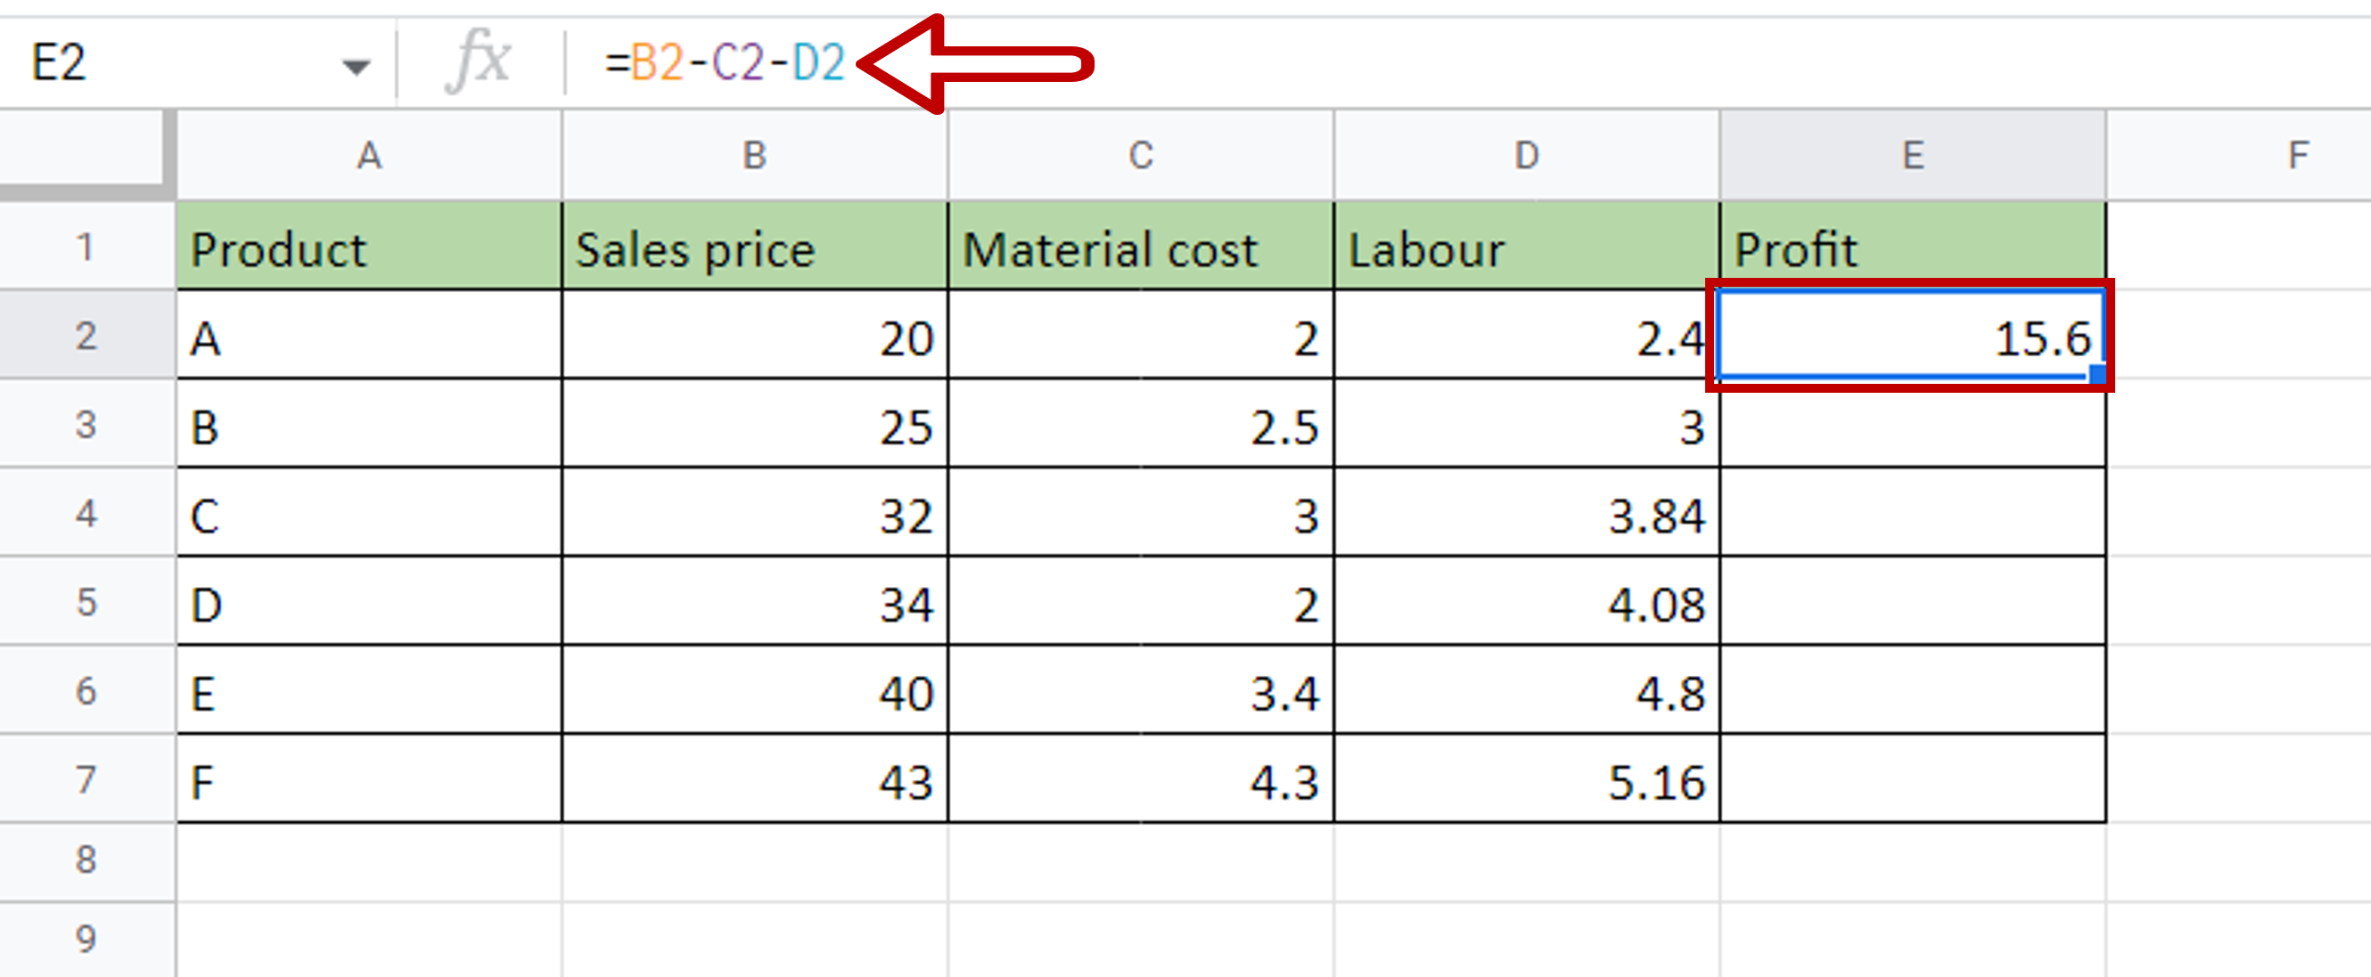The height and width of the screenshot is (977, 2371).
Task: Select column C header
Action: coord(1140,155)
